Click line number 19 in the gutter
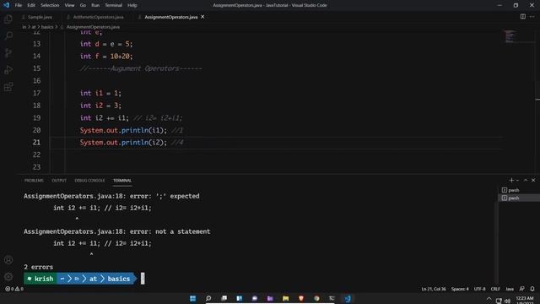This screenshot has height=304, width=540. tap(36, 118)
